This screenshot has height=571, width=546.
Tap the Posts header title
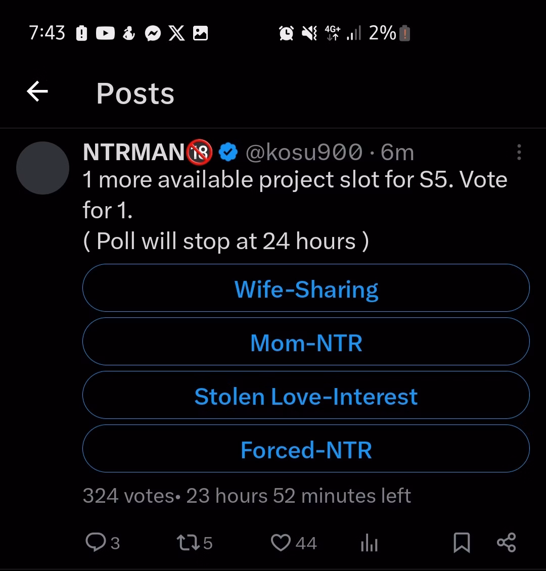[x=135, y=93]
